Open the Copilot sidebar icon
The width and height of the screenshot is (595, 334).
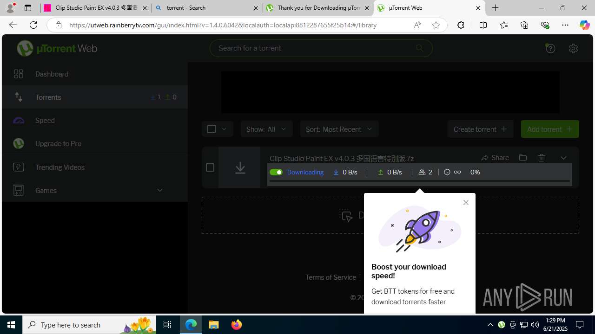584,25
